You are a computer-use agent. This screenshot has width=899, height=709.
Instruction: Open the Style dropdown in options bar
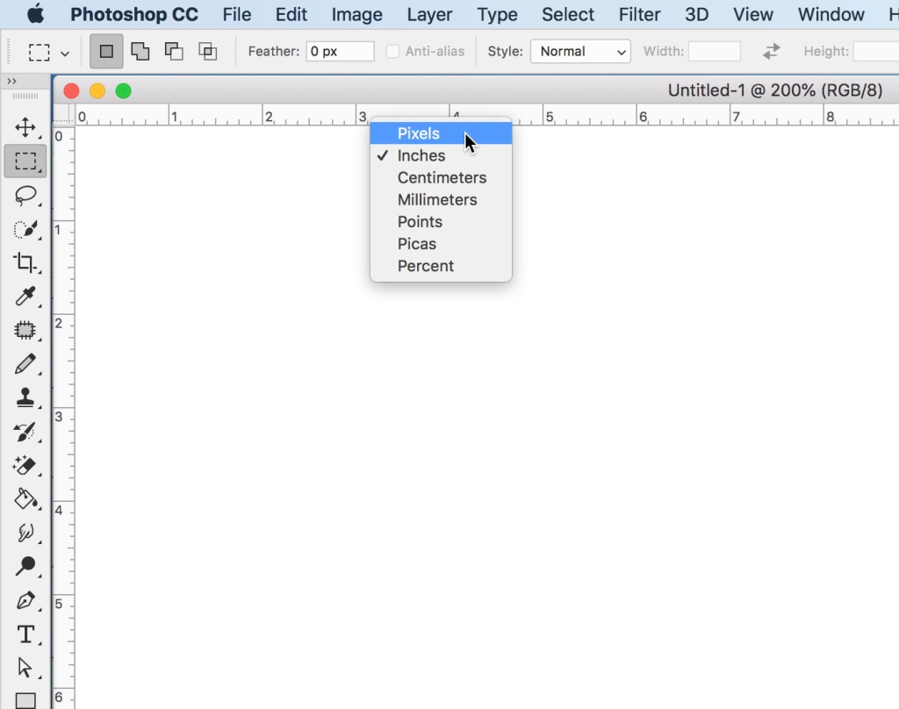tap(579, 51)
